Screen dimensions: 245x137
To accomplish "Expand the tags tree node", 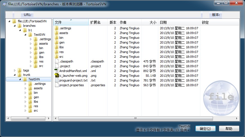I will [x=15, y=70].
